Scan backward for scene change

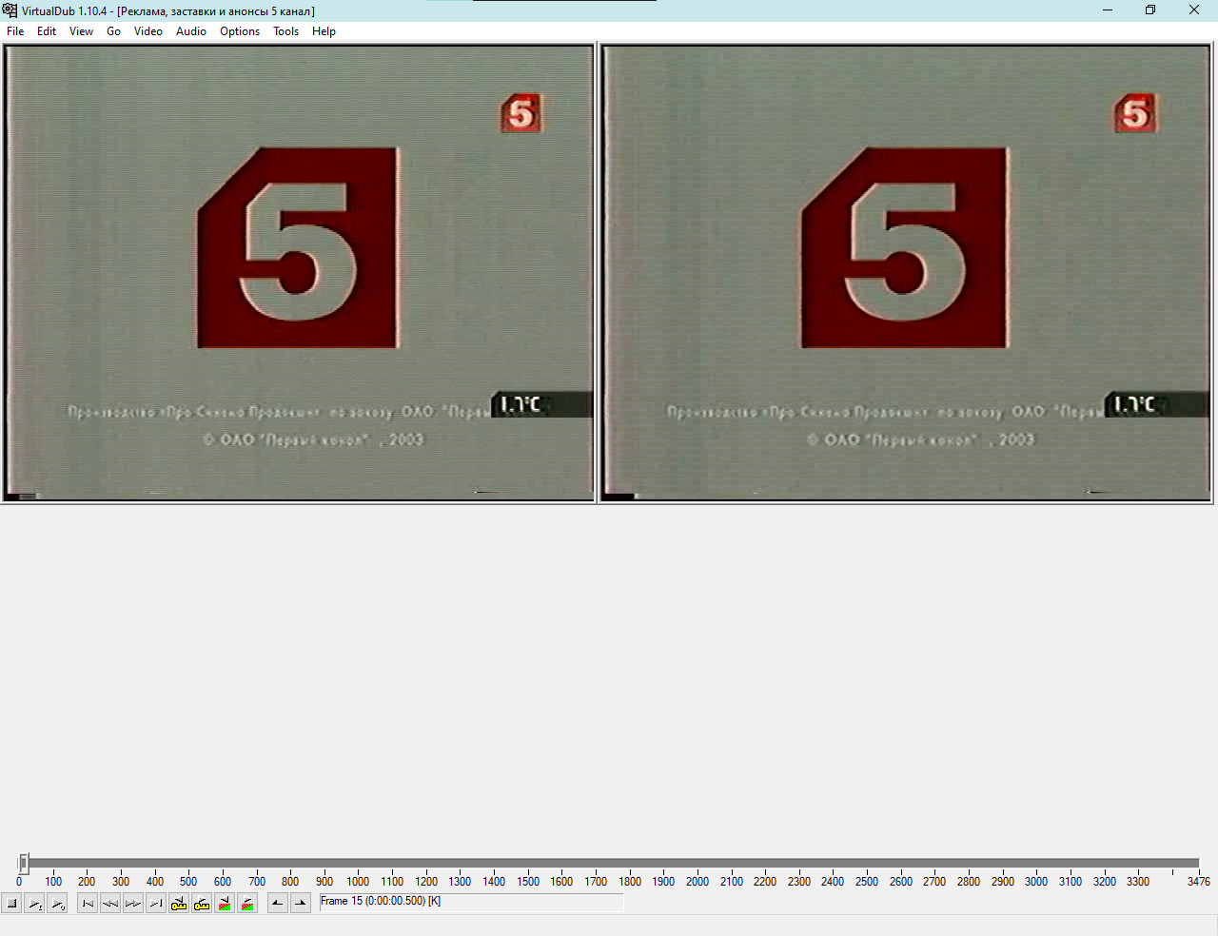(x=225, y=903)
